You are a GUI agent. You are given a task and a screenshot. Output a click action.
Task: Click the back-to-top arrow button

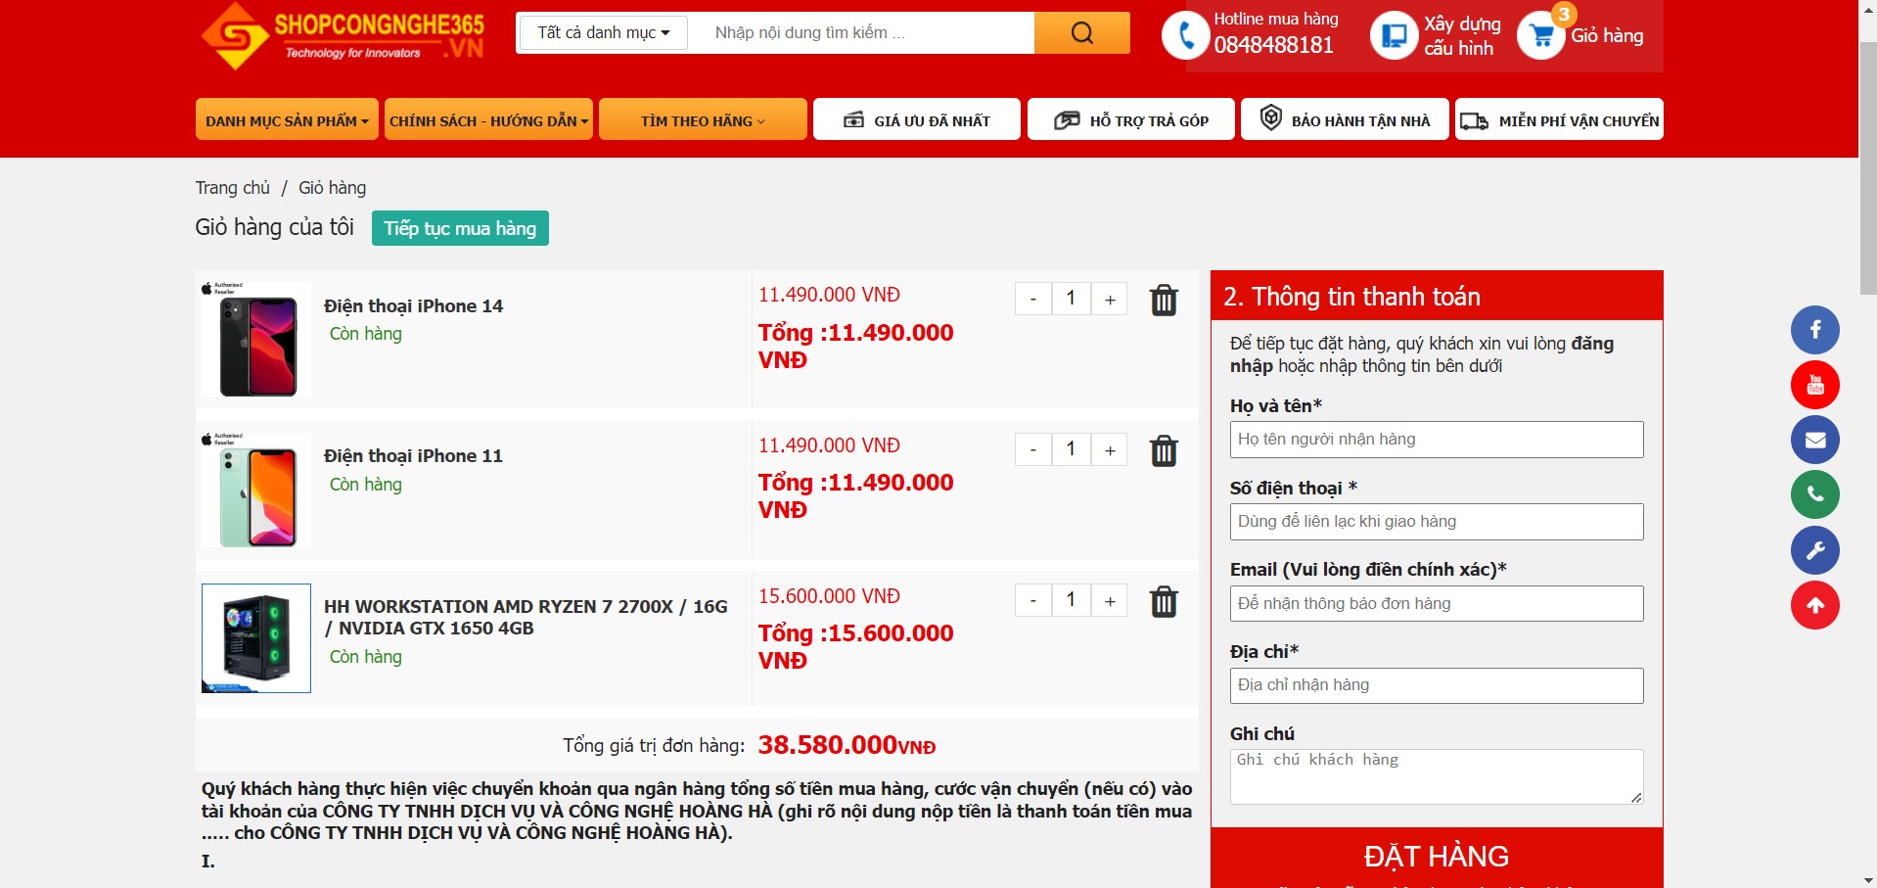(1815, 605)
